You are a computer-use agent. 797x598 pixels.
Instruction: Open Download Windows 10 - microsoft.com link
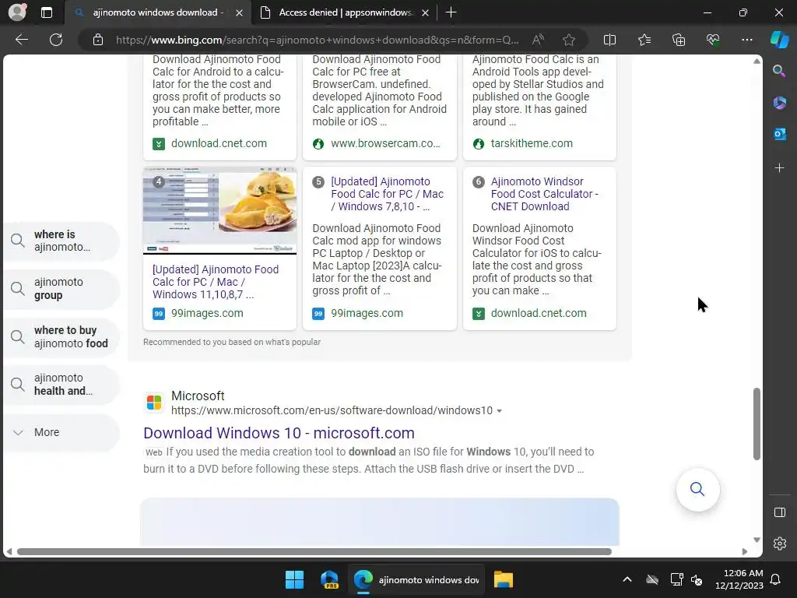pyautogui.click(x=279, y=433)
